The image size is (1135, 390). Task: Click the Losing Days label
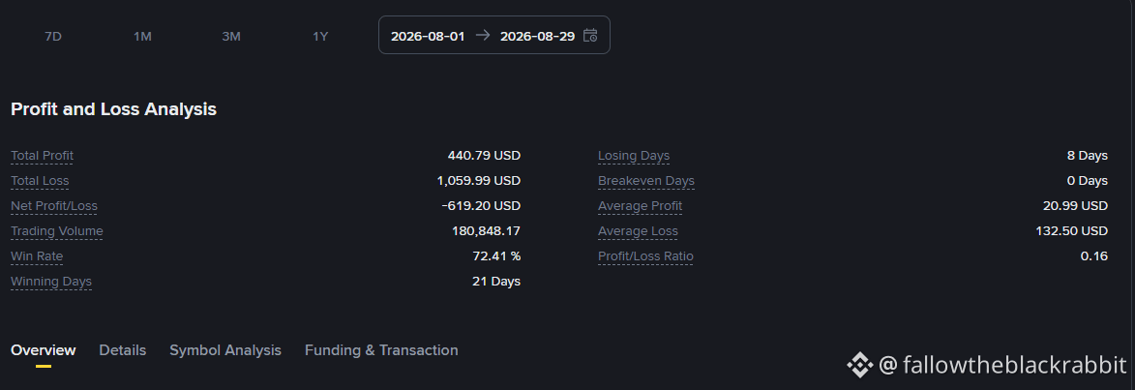click(634, 156)
